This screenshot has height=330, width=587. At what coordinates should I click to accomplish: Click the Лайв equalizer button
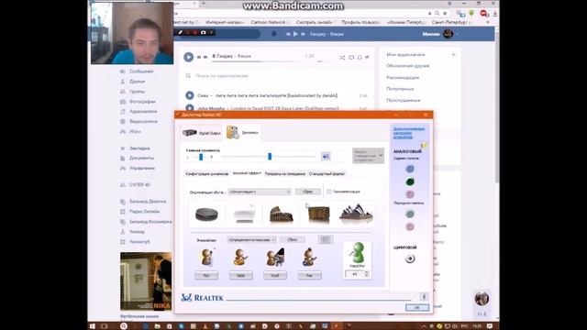click(240, 276)
